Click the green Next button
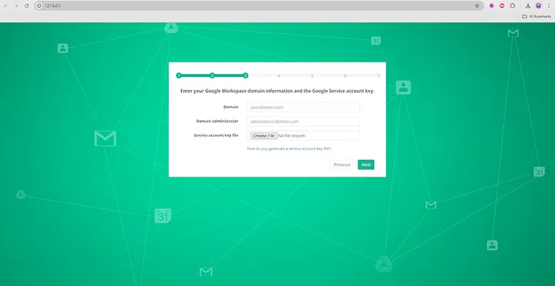The width and height of the screenshot is (555, 286). 366,165
